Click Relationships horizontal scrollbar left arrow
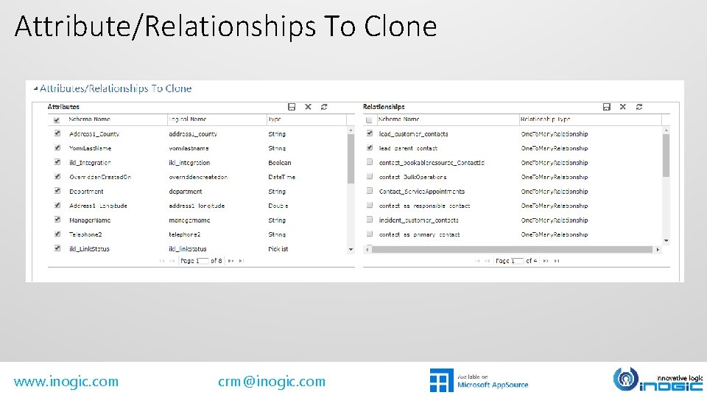The image size is (707, 398). coord(367,250)
